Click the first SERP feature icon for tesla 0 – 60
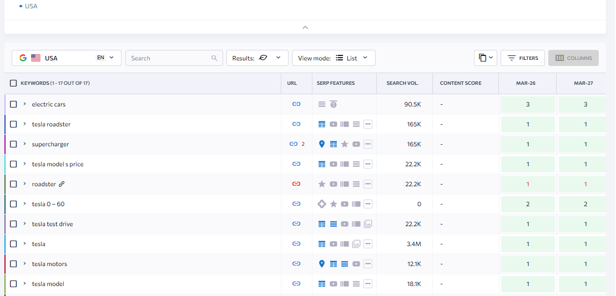616x296 pixels. click(322, 204)
